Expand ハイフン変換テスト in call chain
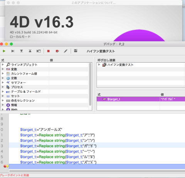Viewport: 185px width, 178px height. click(99, 65)
